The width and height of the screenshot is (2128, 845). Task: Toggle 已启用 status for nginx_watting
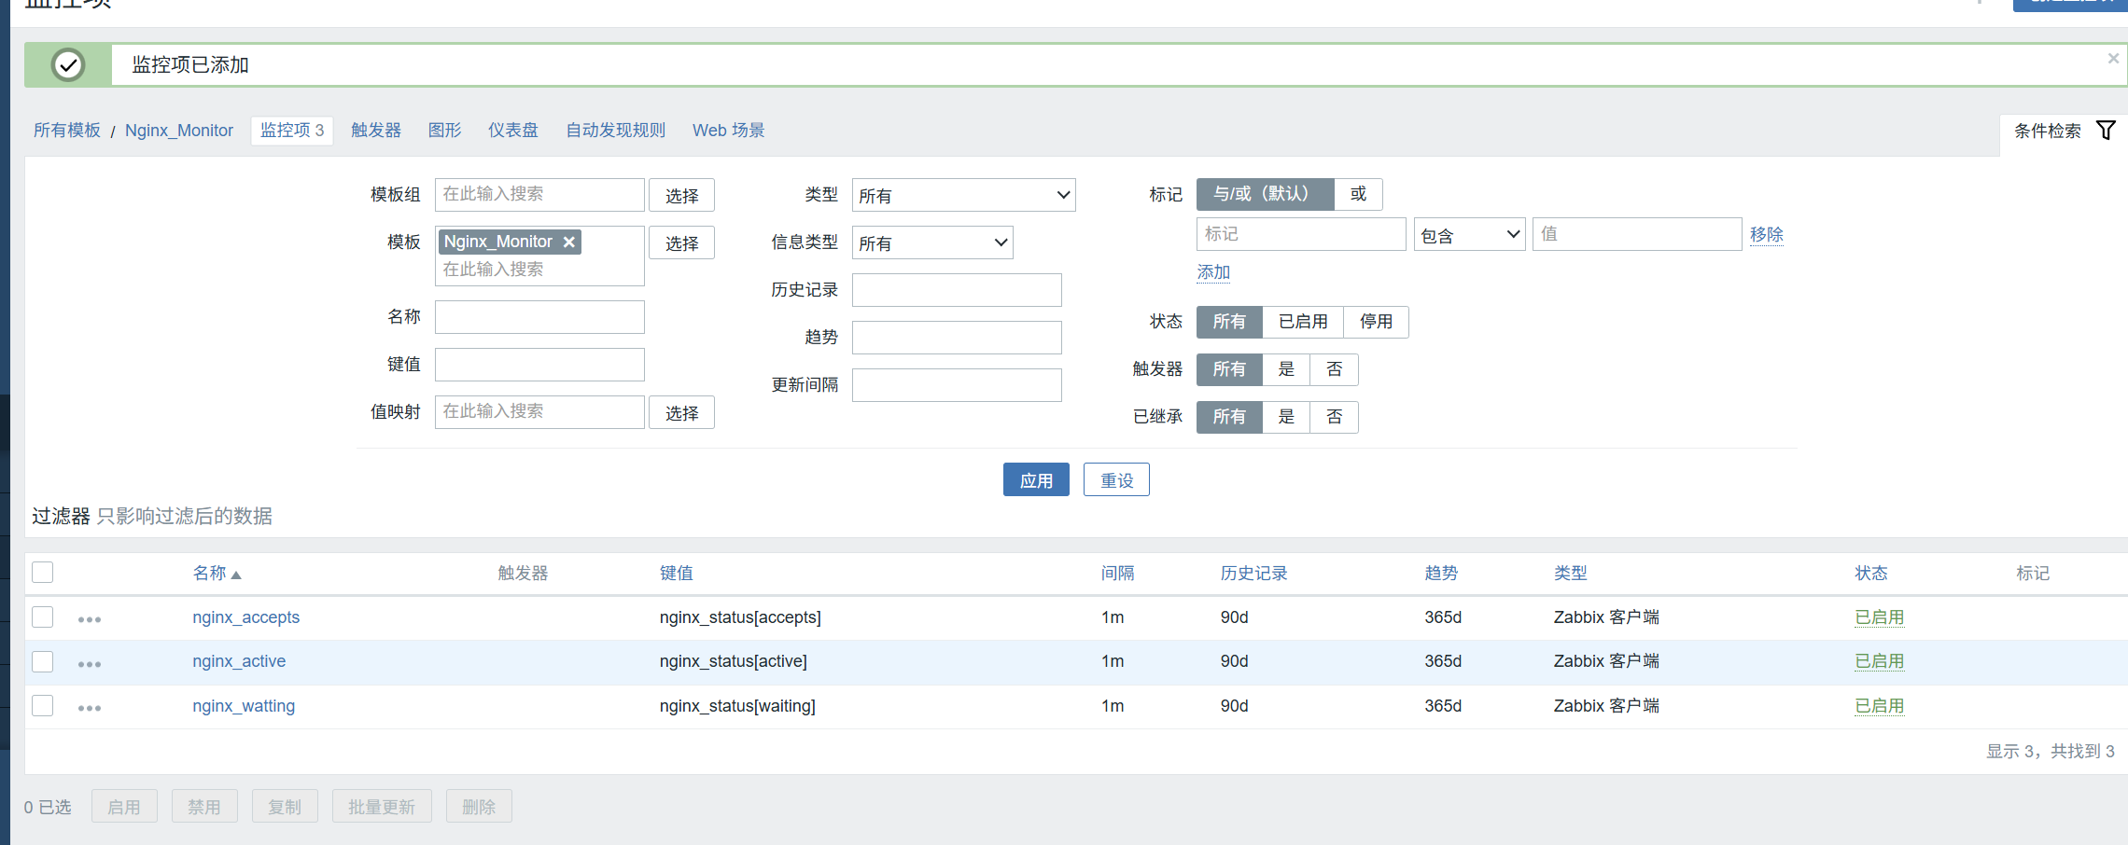pos(1879,706)
